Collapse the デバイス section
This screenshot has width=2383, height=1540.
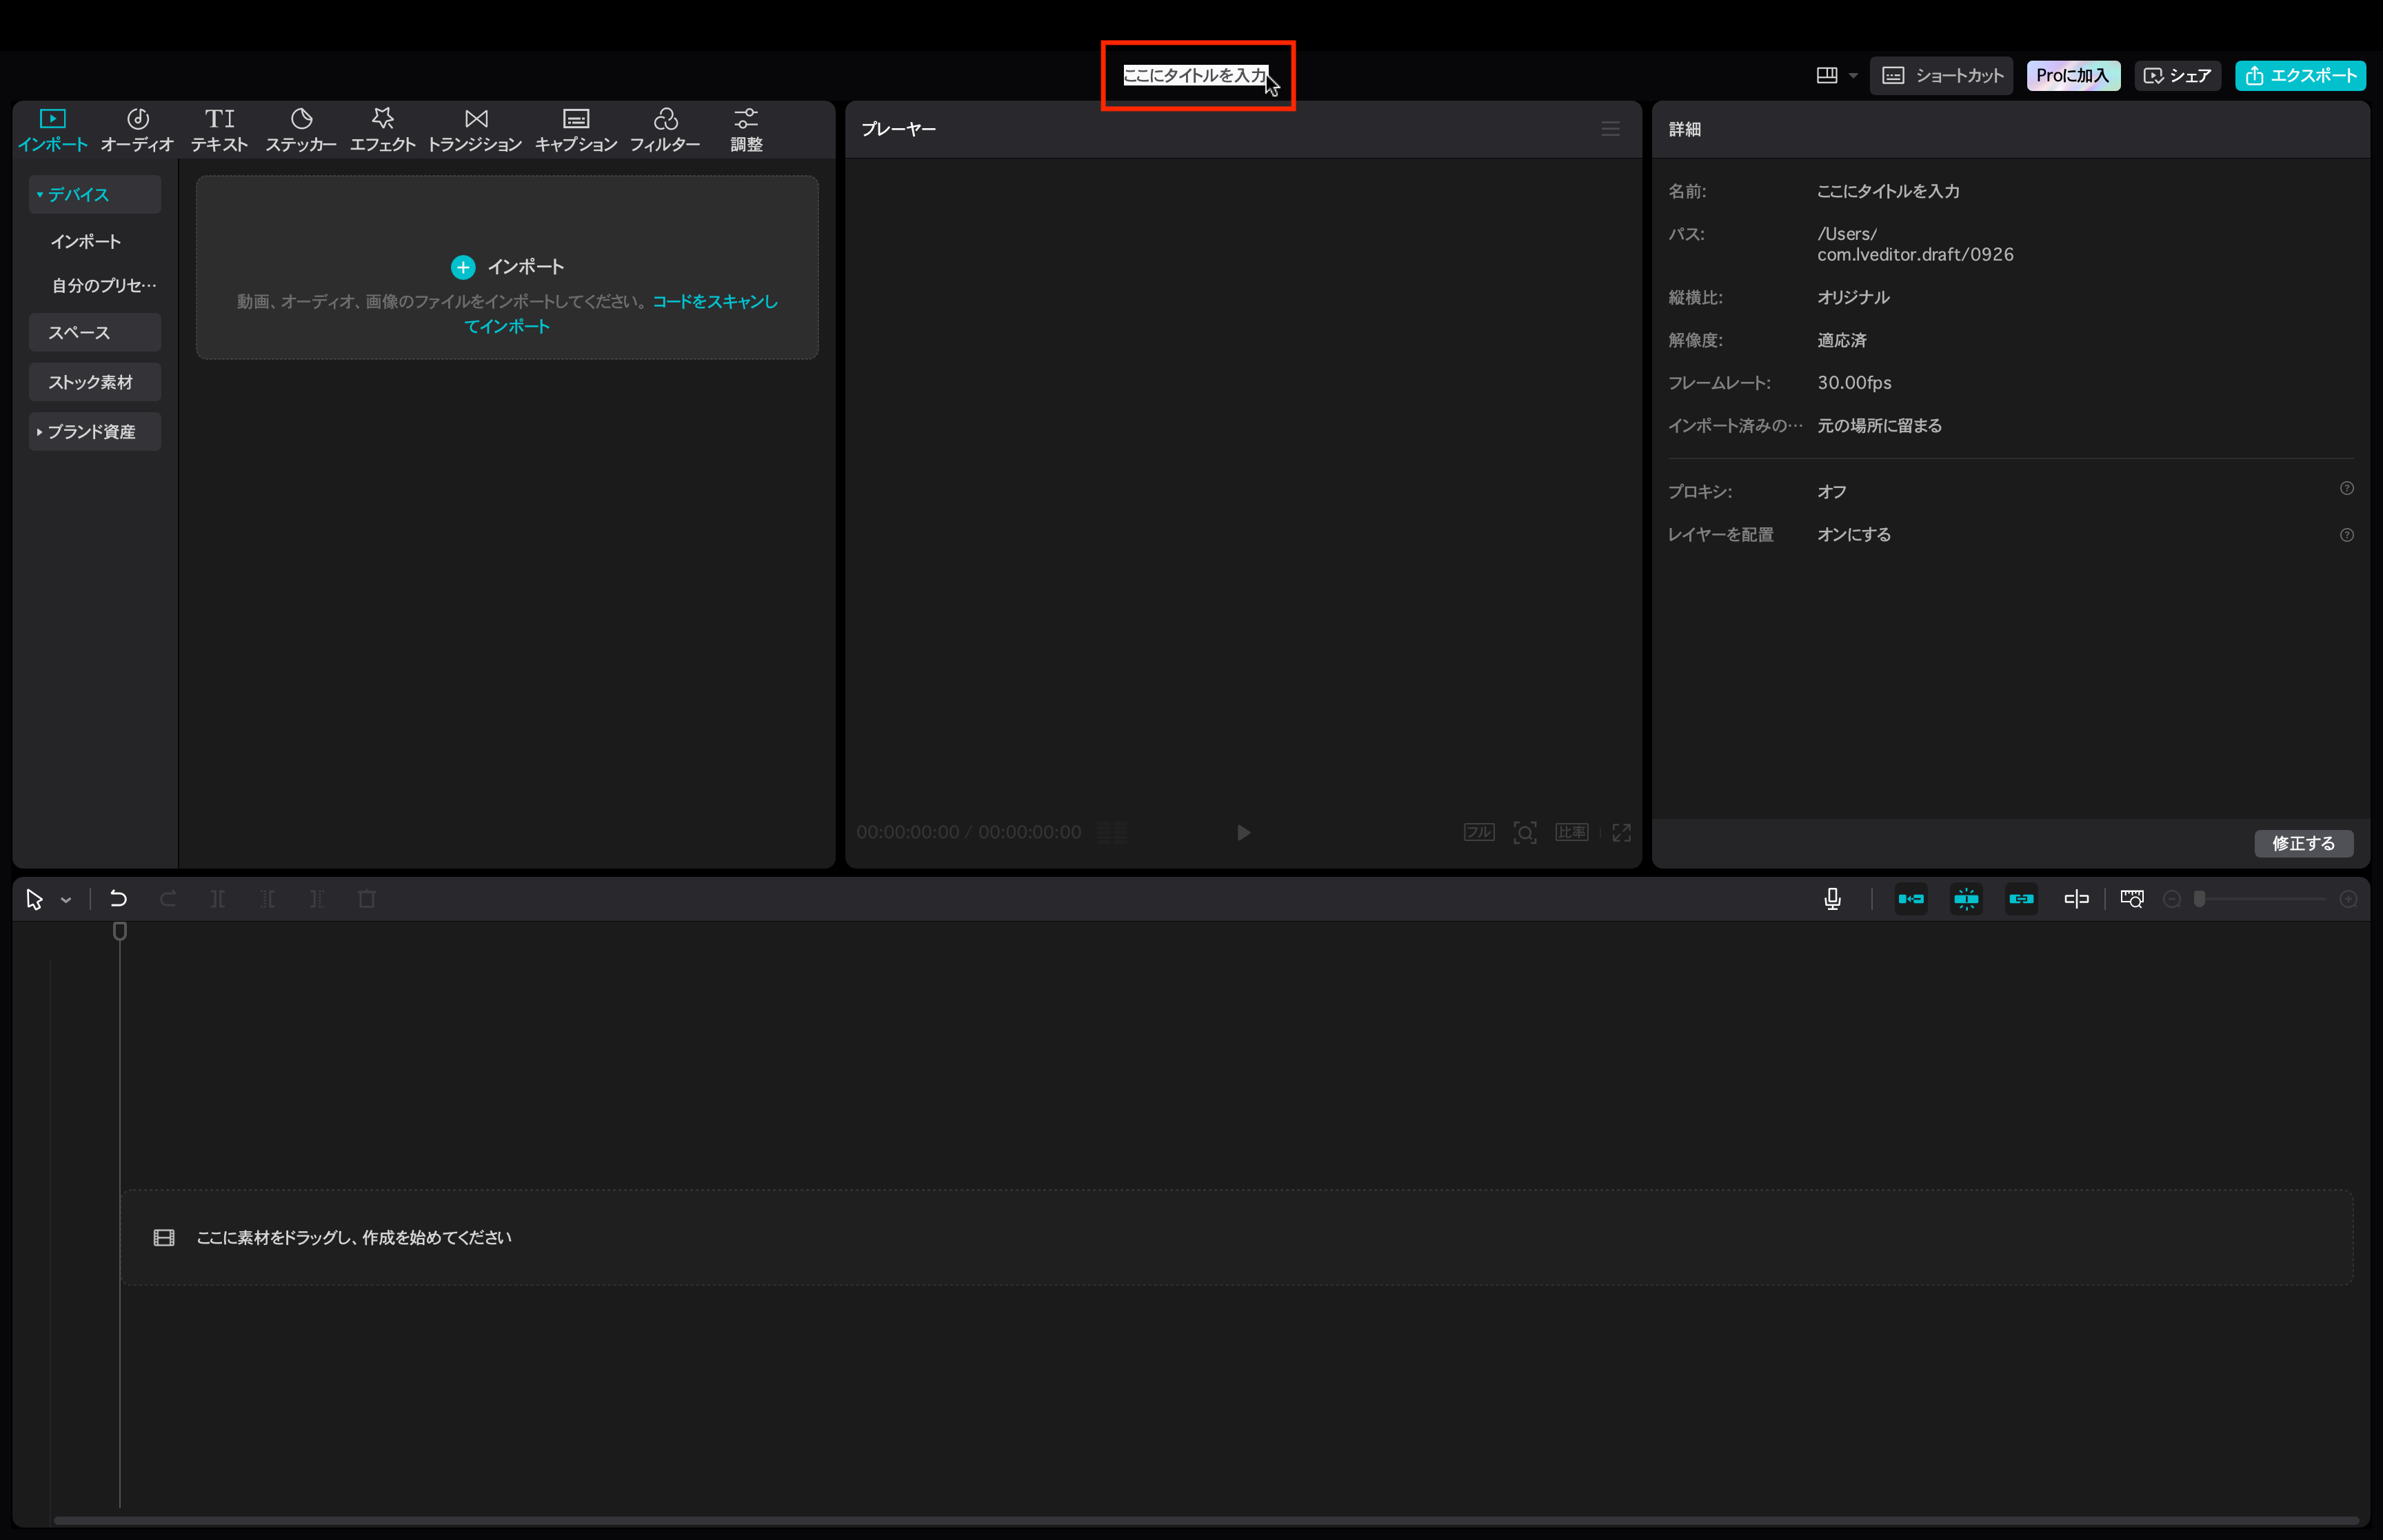pyautogui.click(x=95, y=194)
